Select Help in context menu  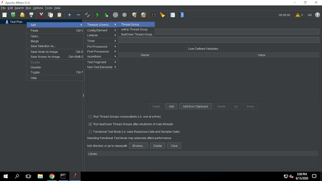(56, 78)
